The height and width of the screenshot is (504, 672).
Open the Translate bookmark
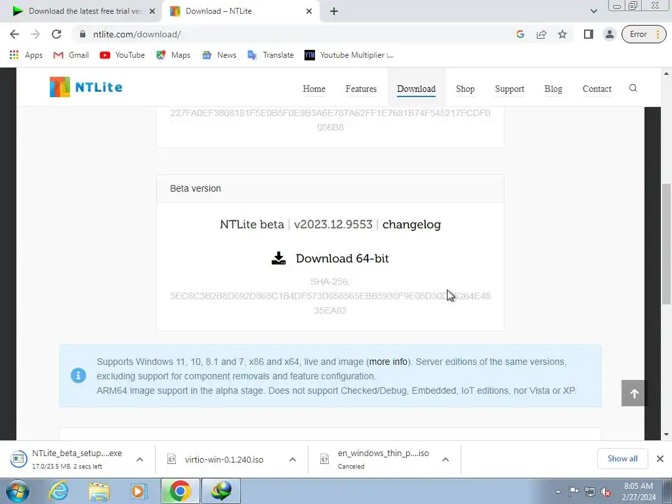click(270, 55)
